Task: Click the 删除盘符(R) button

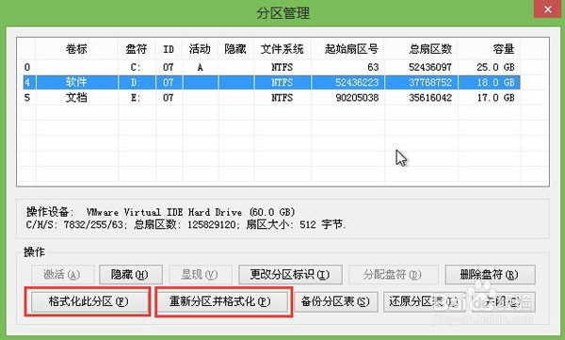Action: point(490,275)
